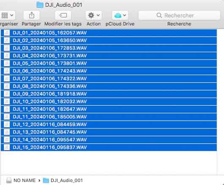224x185 pixels.
Task: Click the Partager share icon
Action: click(x=32, y=15)
